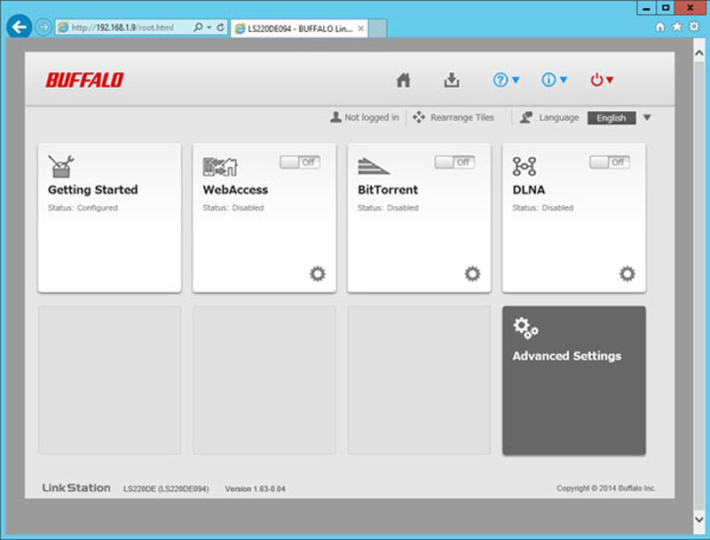Click the scrollbar up arrow
710x540 pixels.
[699, 53]
